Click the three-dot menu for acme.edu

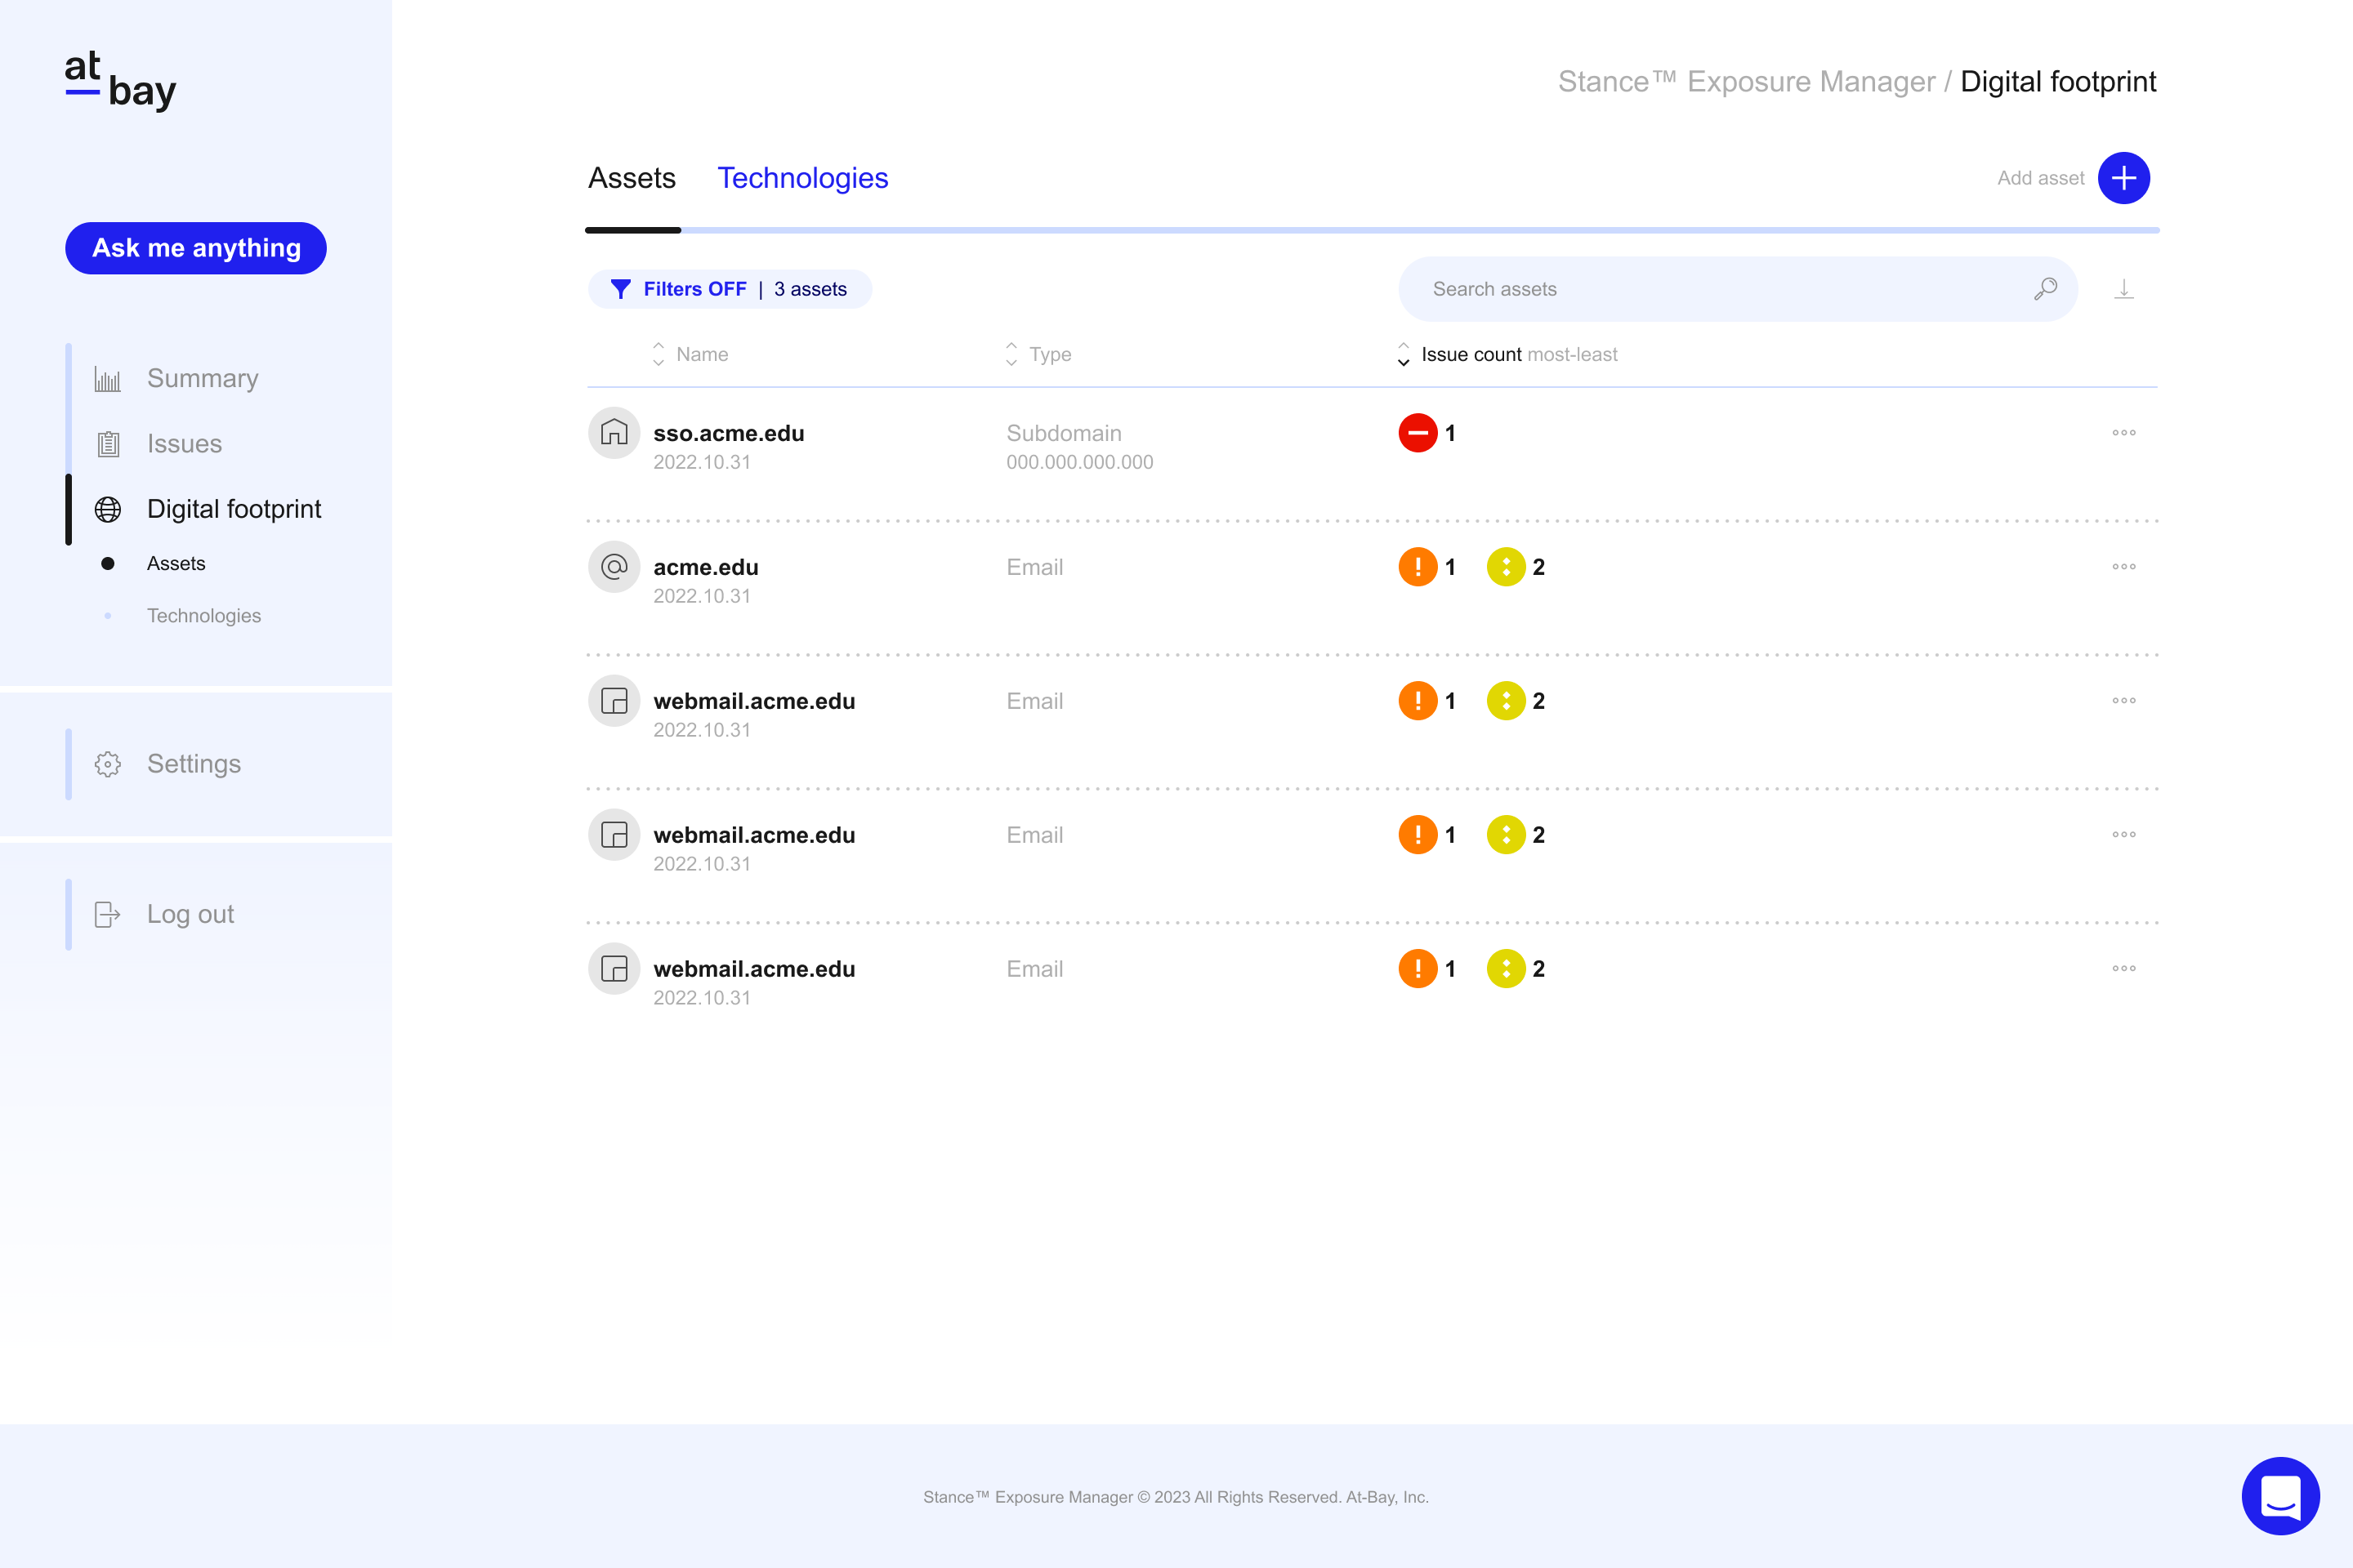coord(2123,565)
